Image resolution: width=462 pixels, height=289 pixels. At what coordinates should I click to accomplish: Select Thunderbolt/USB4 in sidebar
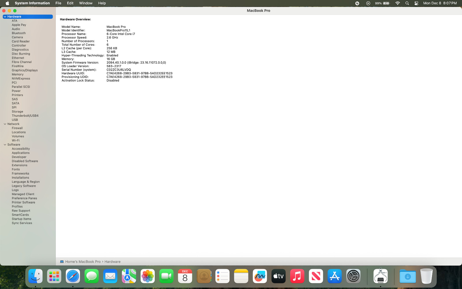[25, 116]
